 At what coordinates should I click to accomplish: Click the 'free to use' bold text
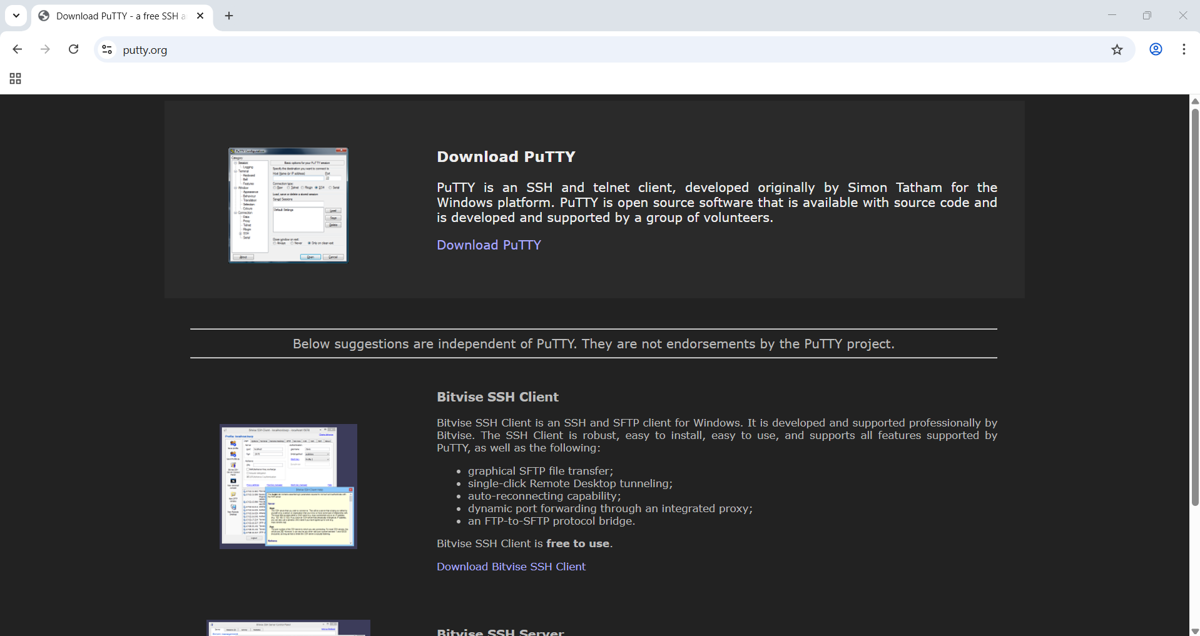coord(577,543)
